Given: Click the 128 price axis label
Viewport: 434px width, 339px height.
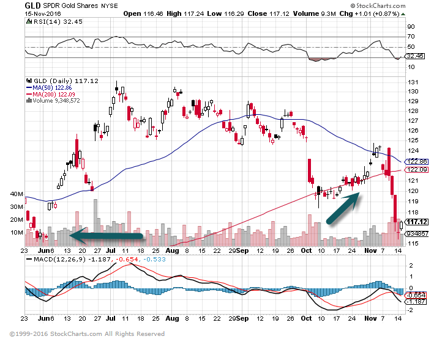Looking at the screenshot, I should coord(413,111).
